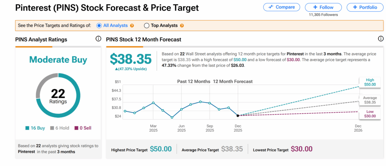
Task: Click the help icon beside All Analysts
Action: (x=132, y=26)
